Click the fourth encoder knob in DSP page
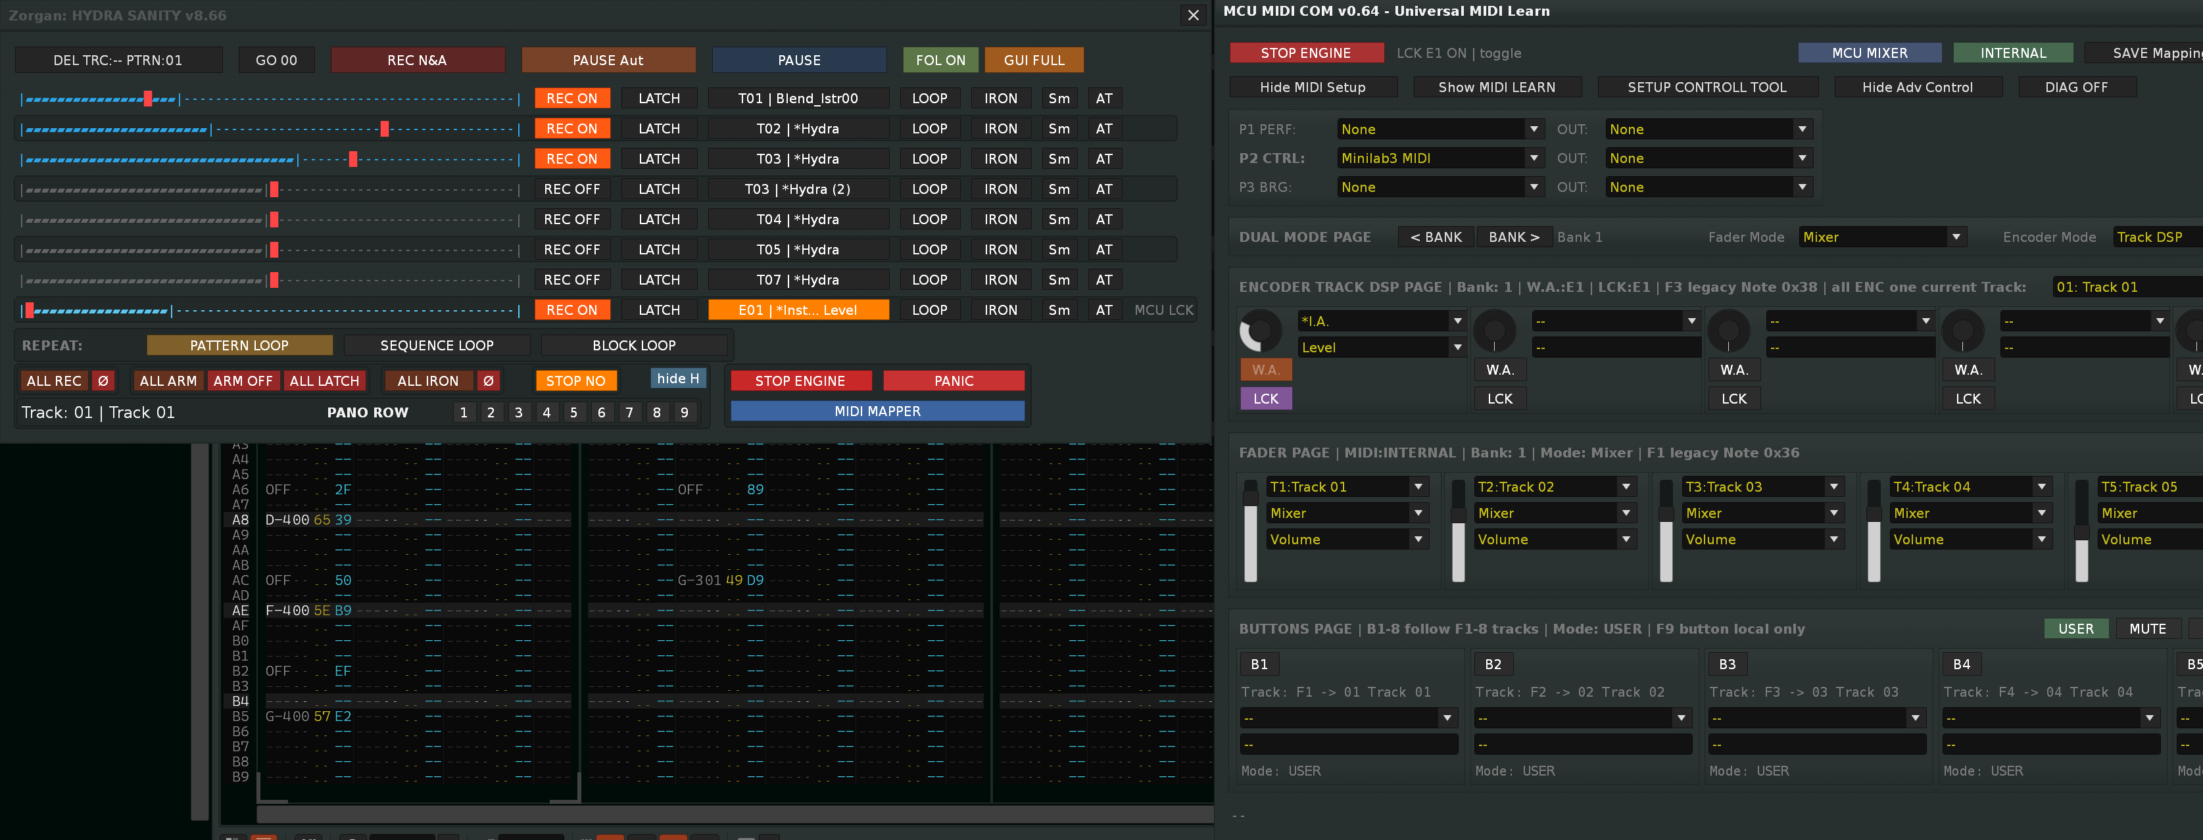This screenshot has height=840, width=2203. pos(1963,331)
